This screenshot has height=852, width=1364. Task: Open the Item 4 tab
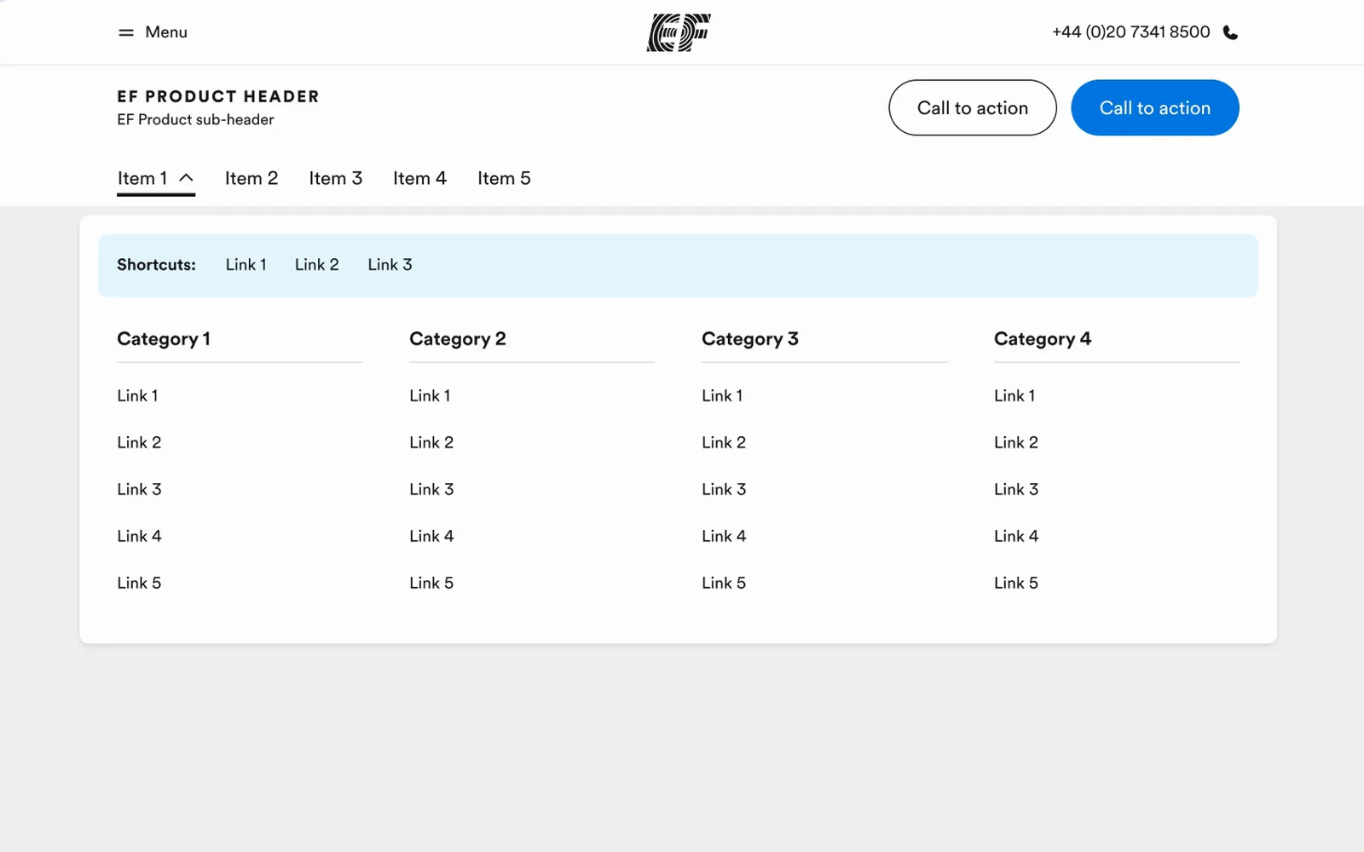(419, 178)
